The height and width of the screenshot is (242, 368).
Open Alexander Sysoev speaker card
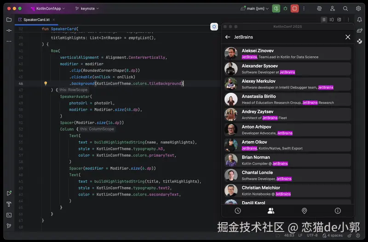tap(287, 69)
